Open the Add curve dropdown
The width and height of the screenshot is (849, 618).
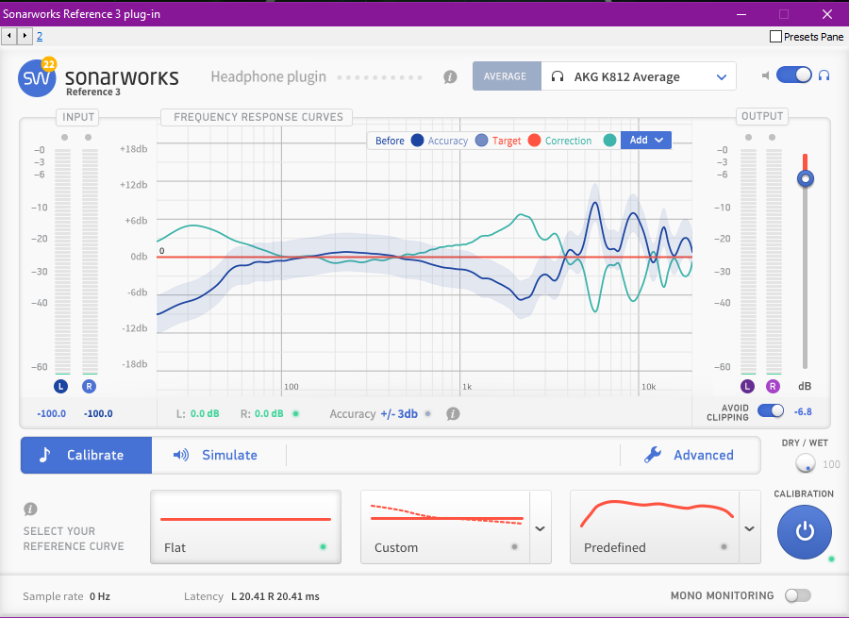point(646,140)
